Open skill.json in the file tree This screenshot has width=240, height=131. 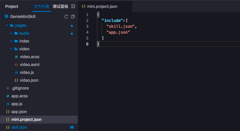tap(19, 127)
